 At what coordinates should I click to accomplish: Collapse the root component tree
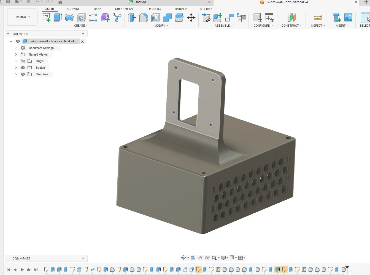pos(11,41)
